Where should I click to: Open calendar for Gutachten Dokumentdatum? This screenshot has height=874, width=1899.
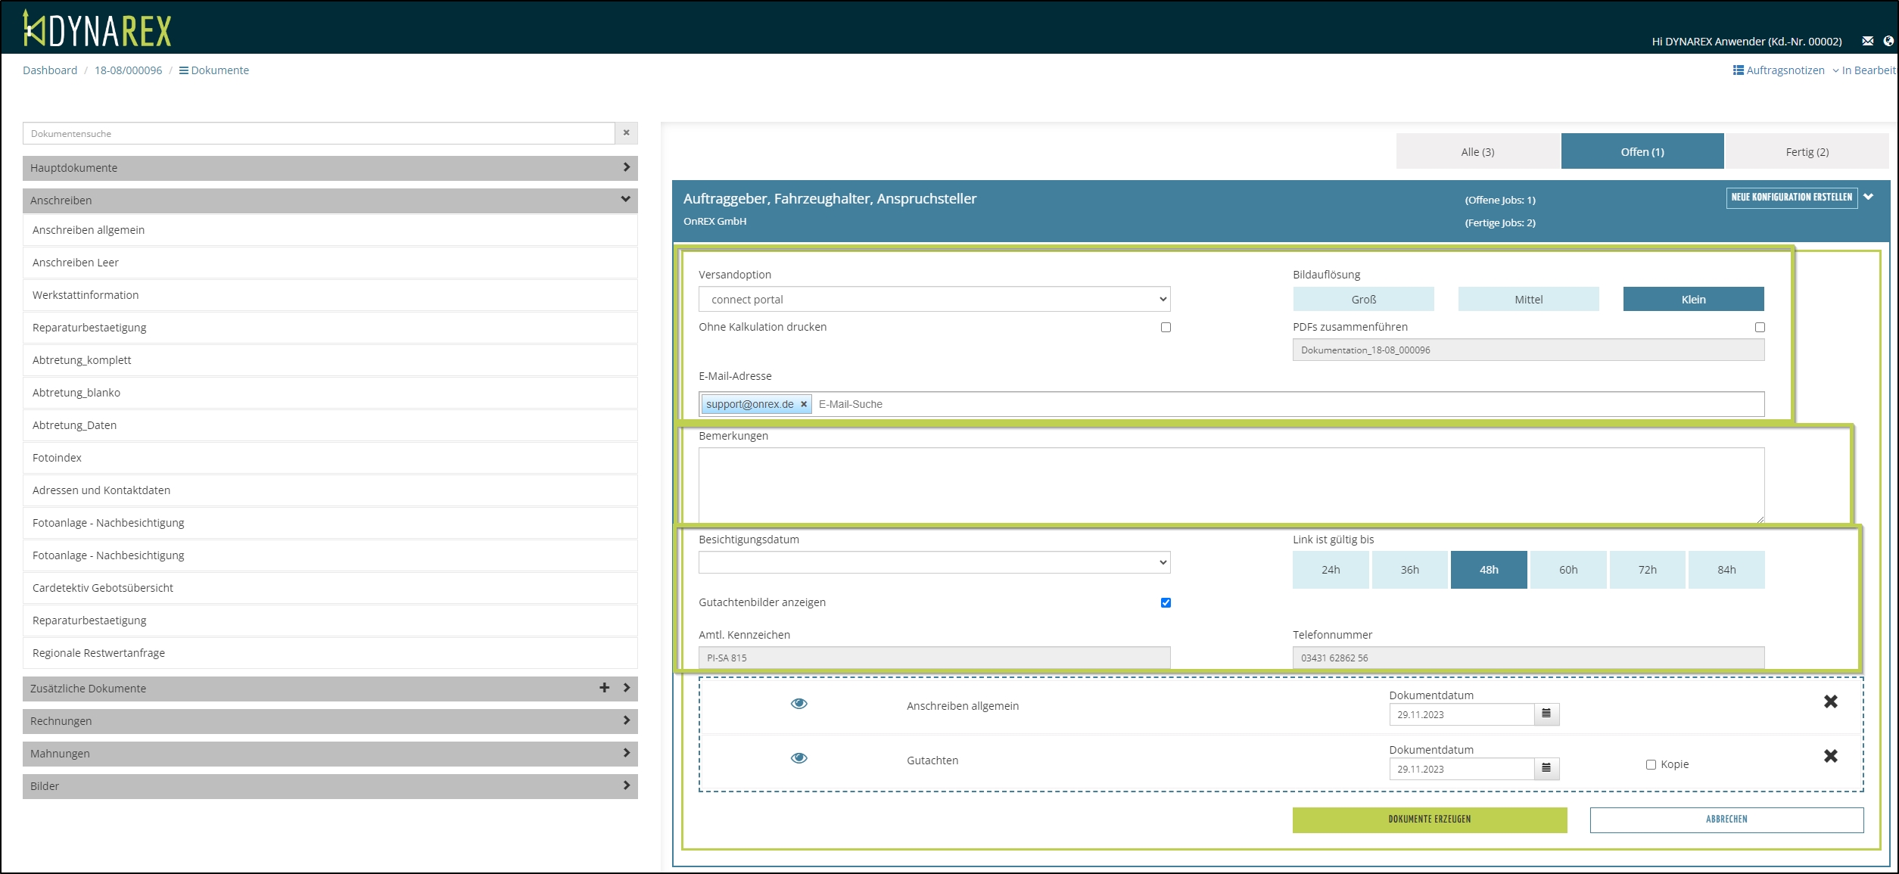point(1546,768)
